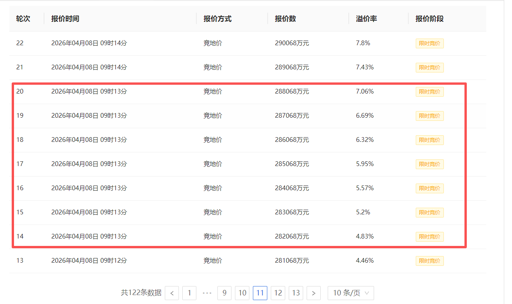This screenshot has height=304, width=512.
Task: Select the current page 11 button
Action: [260, 293]
